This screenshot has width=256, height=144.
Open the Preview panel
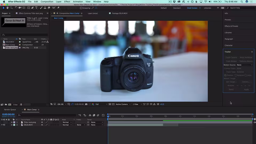pos(227,20)
